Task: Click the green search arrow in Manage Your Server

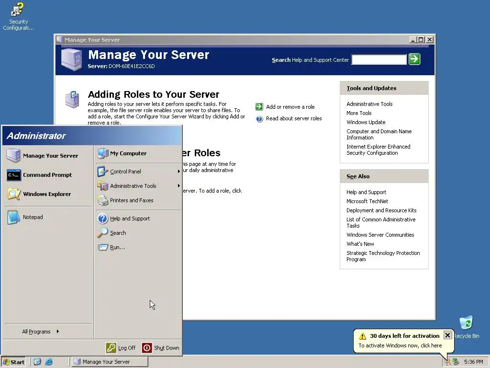Action: [414, 59]
